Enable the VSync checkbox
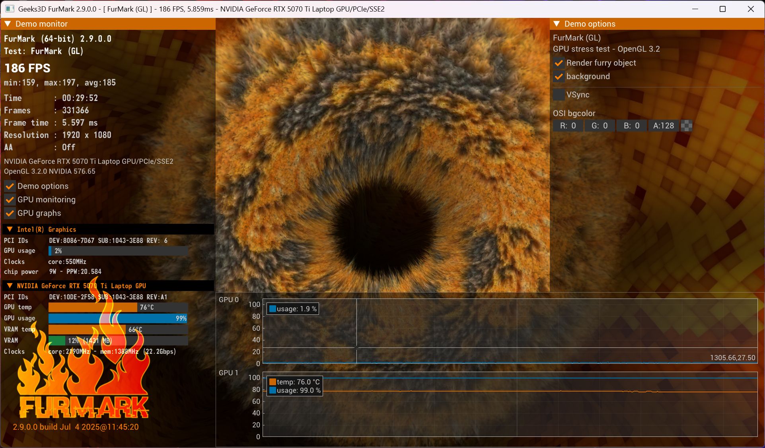 point(559,95)
